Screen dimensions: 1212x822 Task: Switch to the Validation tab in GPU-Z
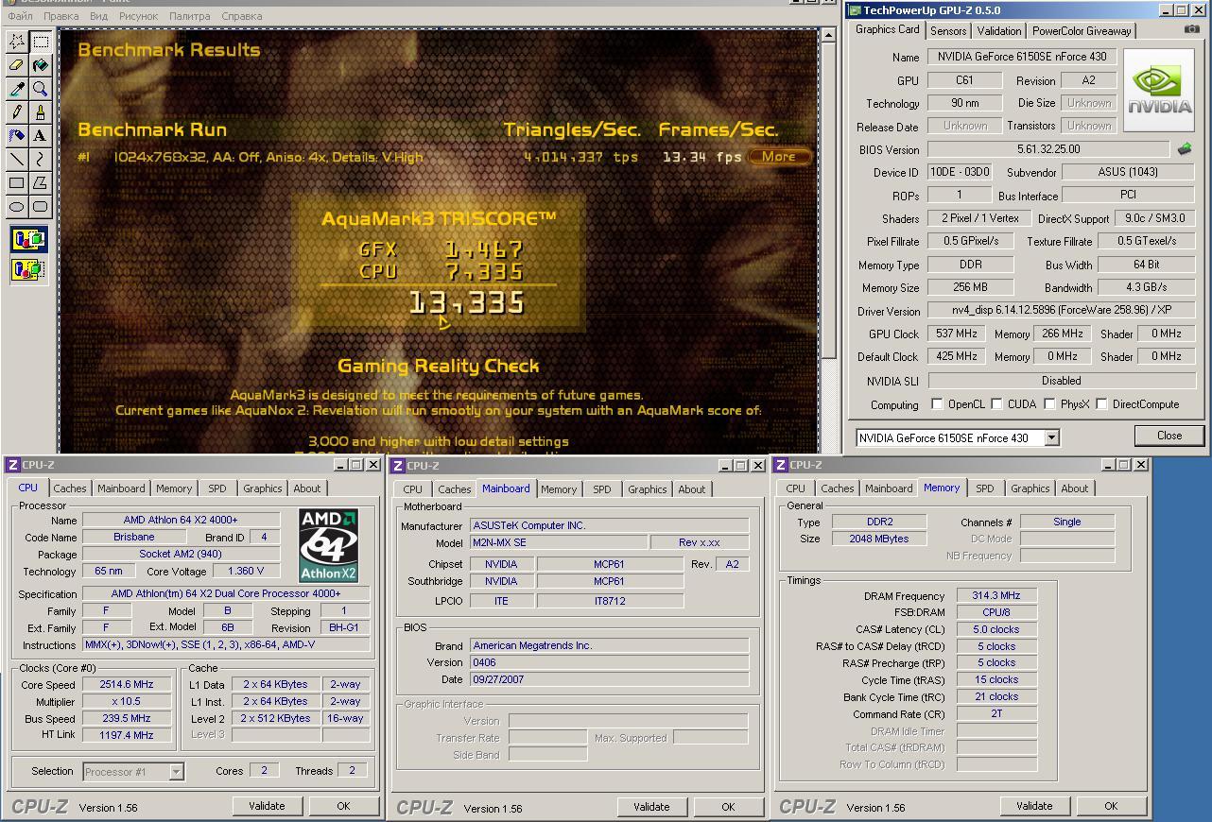pyautogui.click(x=999, y=31)
